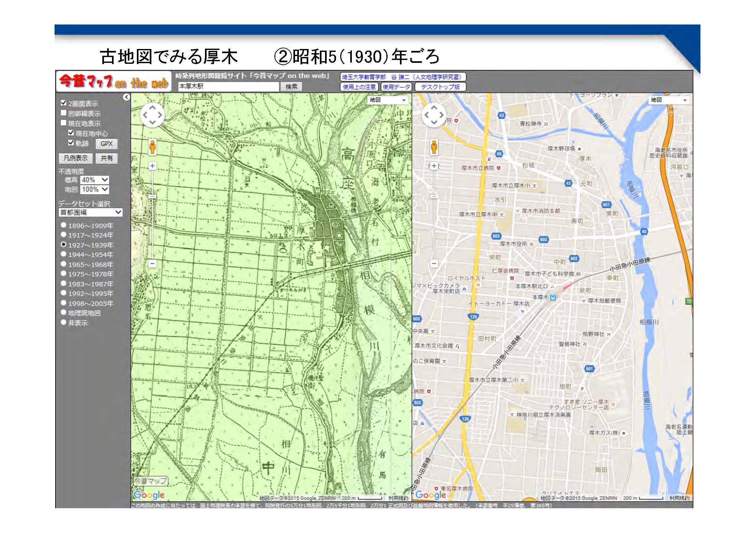755x533 pixels.
Task: Click pan control on the old map
Action: pyautogui.click(x=152, y=115)
